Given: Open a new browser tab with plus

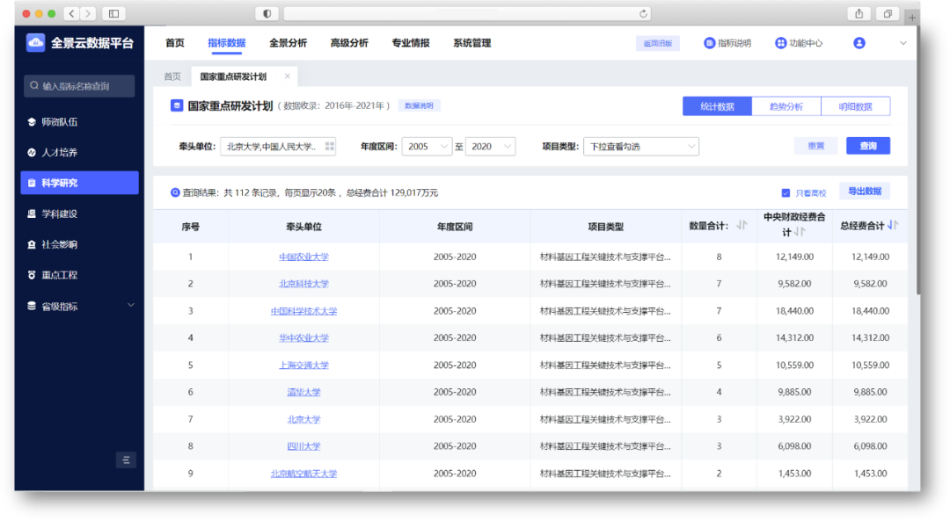Looking at the screenshot, I should 912,18.
